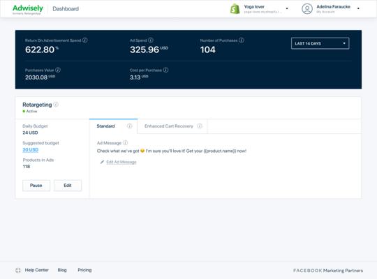The height and width of the screenshot is (279, 377).
Task: Open the Pricing footer link
Action: point(84,270)
